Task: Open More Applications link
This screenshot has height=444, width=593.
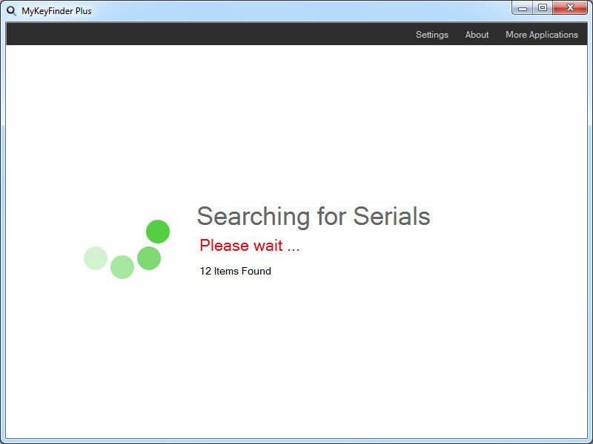Action: tap(542, 35)
